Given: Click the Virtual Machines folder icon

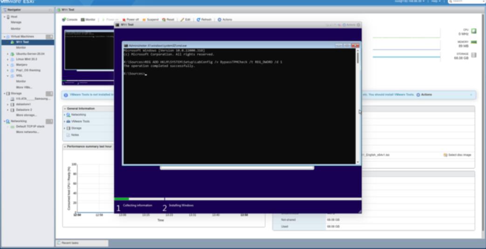Looking at the screenshot, I should pos(8,36).
